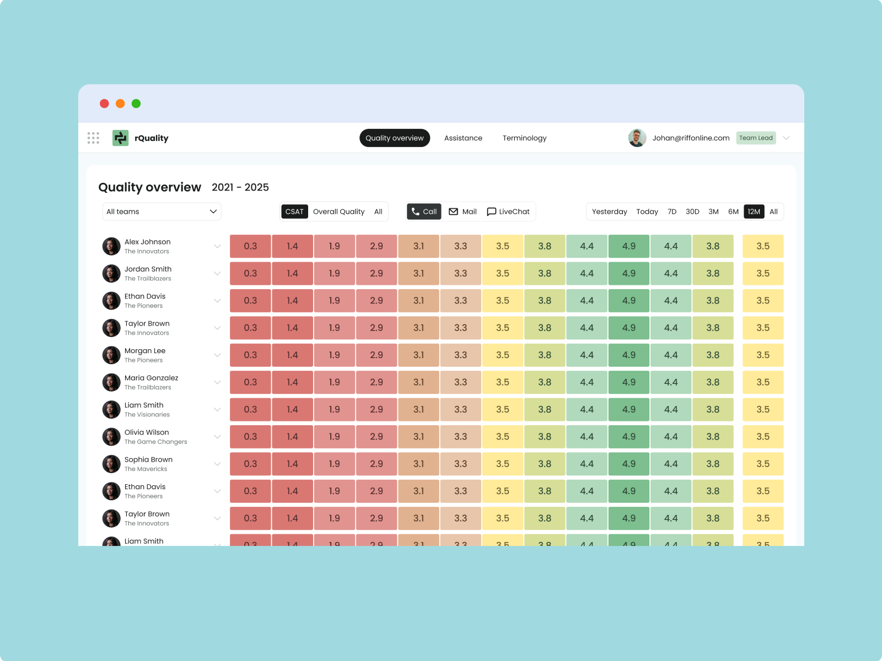
Task: Select the Call channel filter
Action: [x=424, y=212]
